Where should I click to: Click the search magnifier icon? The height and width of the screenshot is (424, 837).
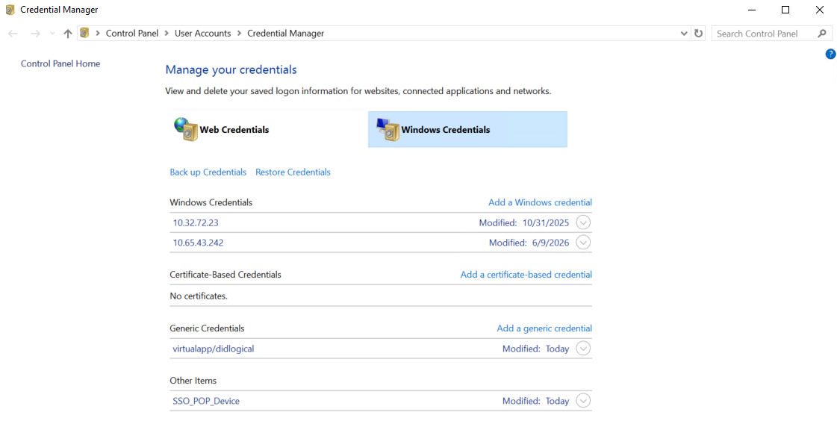pyautogui.click(x=822, y=33)
